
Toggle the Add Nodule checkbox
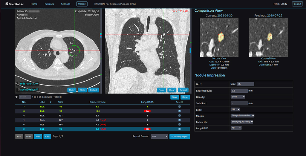(19, 89)
